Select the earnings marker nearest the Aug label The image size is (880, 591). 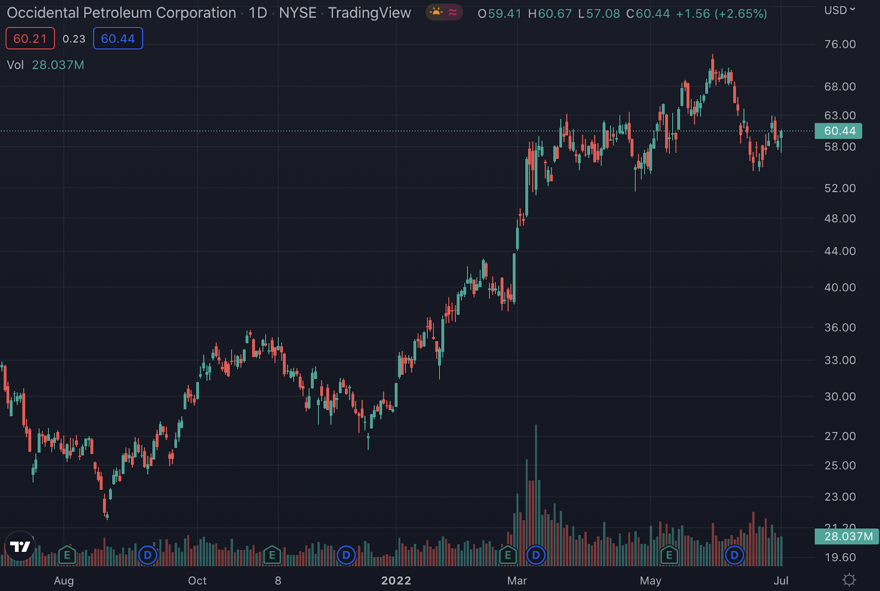(67, 555)
